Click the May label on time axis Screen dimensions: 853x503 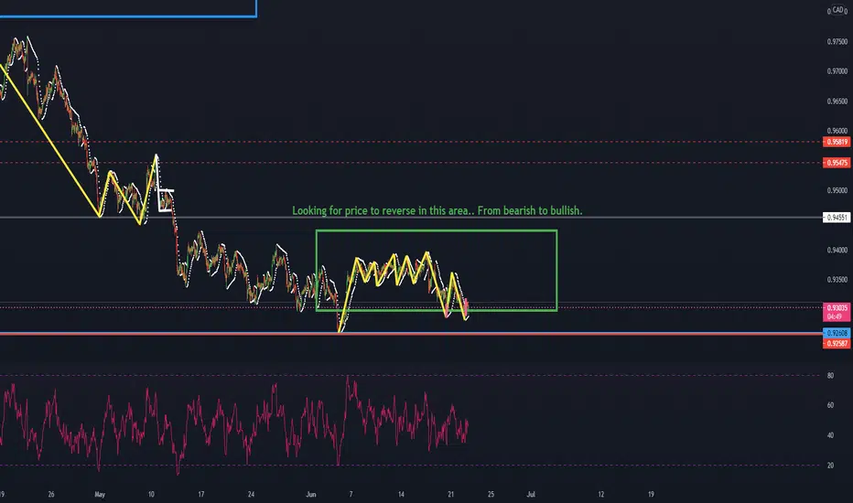tap(100, 494)
